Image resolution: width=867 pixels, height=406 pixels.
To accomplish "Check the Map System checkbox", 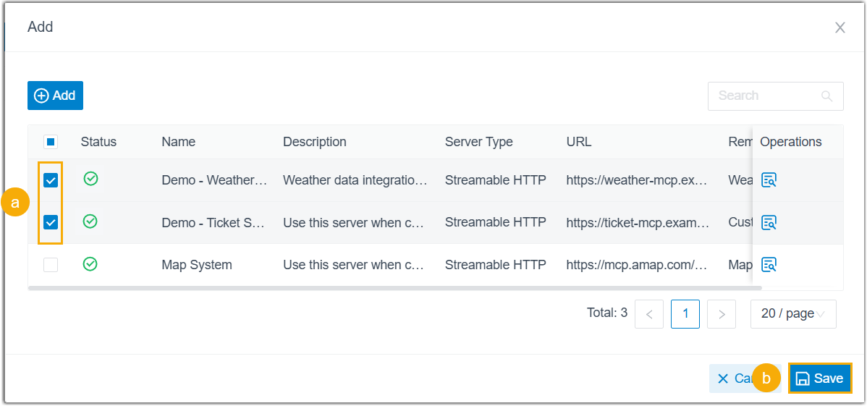I will [x=51, y=265].
